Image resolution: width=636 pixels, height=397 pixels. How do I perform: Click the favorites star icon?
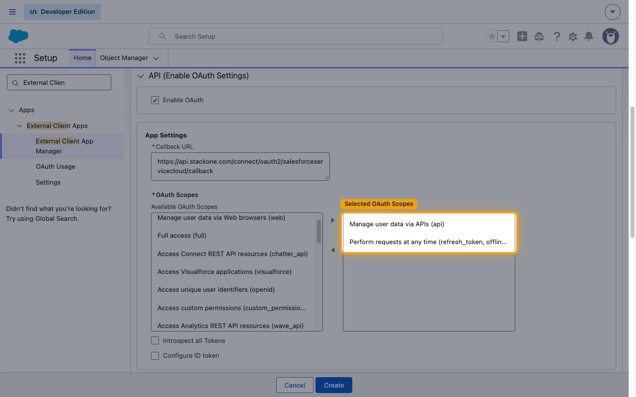[491, 36]
